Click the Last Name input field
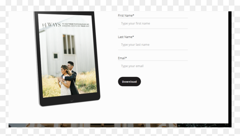This screenshot has height=136, width=240. [153, 45]
